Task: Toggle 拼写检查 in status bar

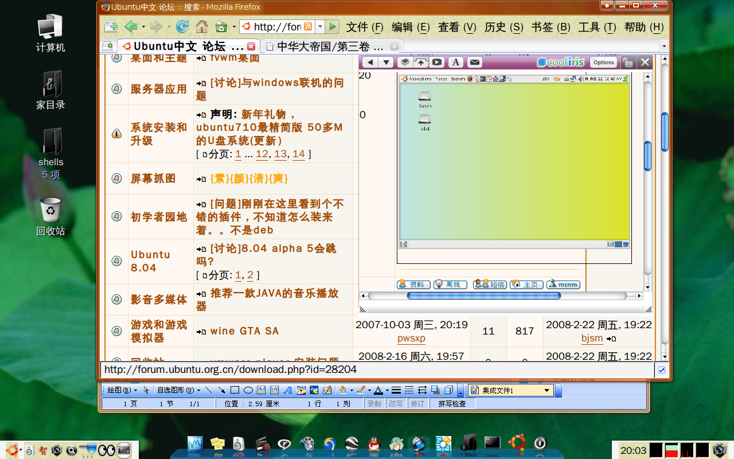Action: pyautogui.click(x=452, y=403)
